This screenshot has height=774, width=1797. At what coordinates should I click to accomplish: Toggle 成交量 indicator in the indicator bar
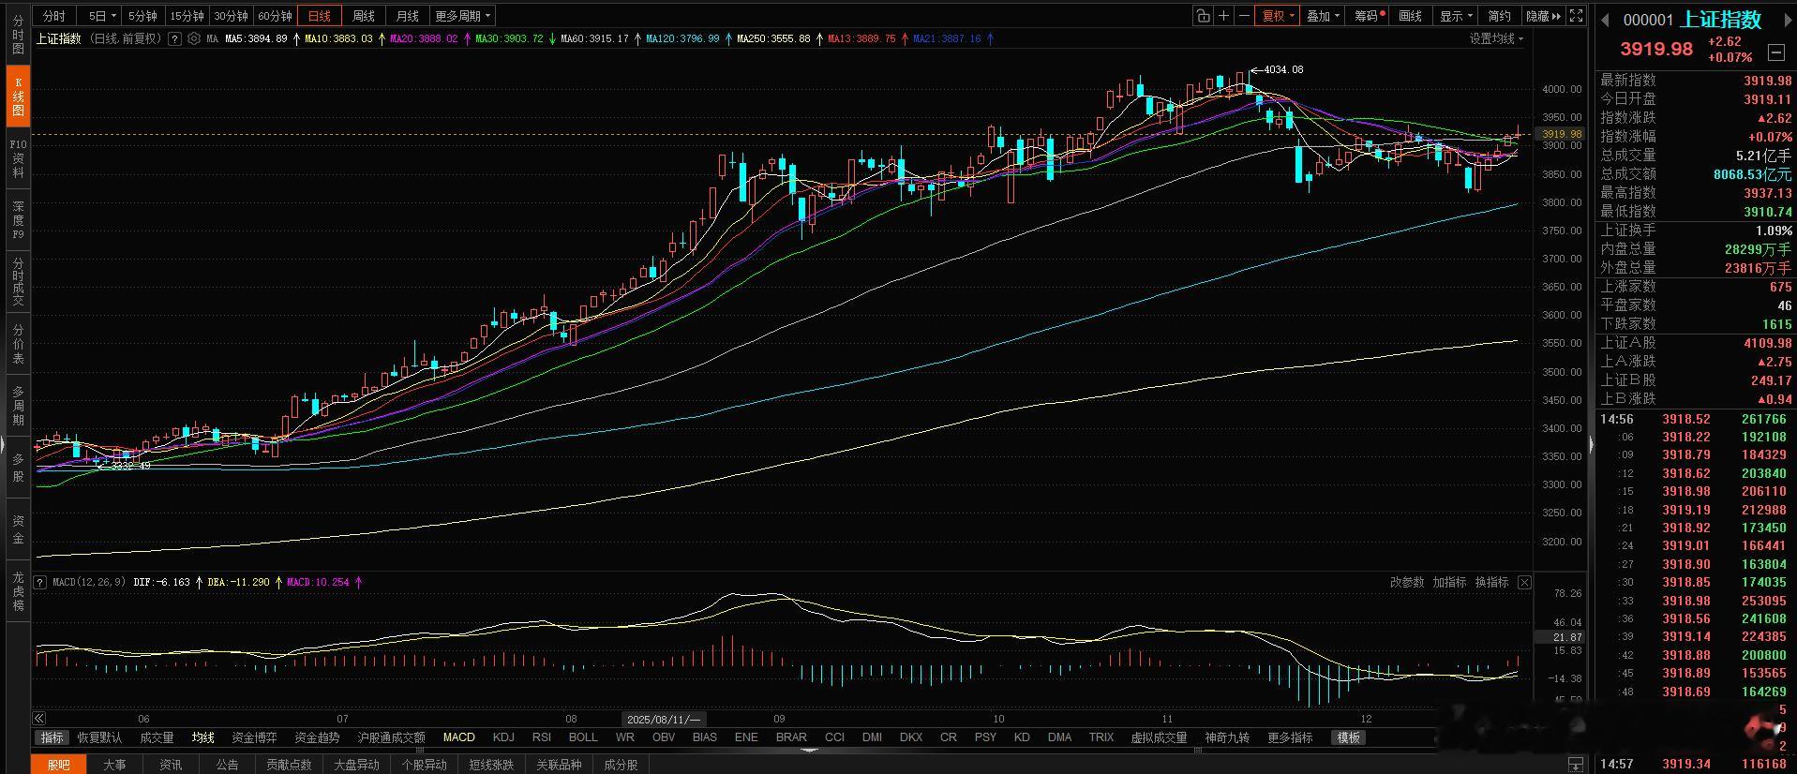tap(157, 737)
